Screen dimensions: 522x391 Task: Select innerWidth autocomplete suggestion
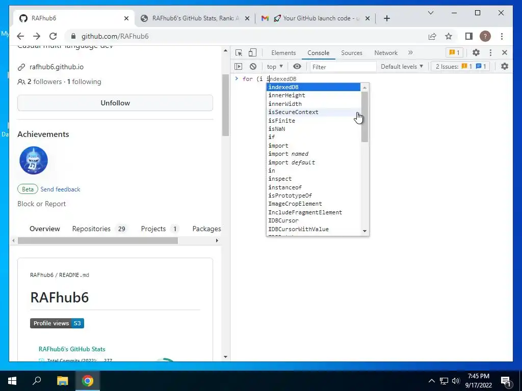pyautogui.click(x=314, y=104)
